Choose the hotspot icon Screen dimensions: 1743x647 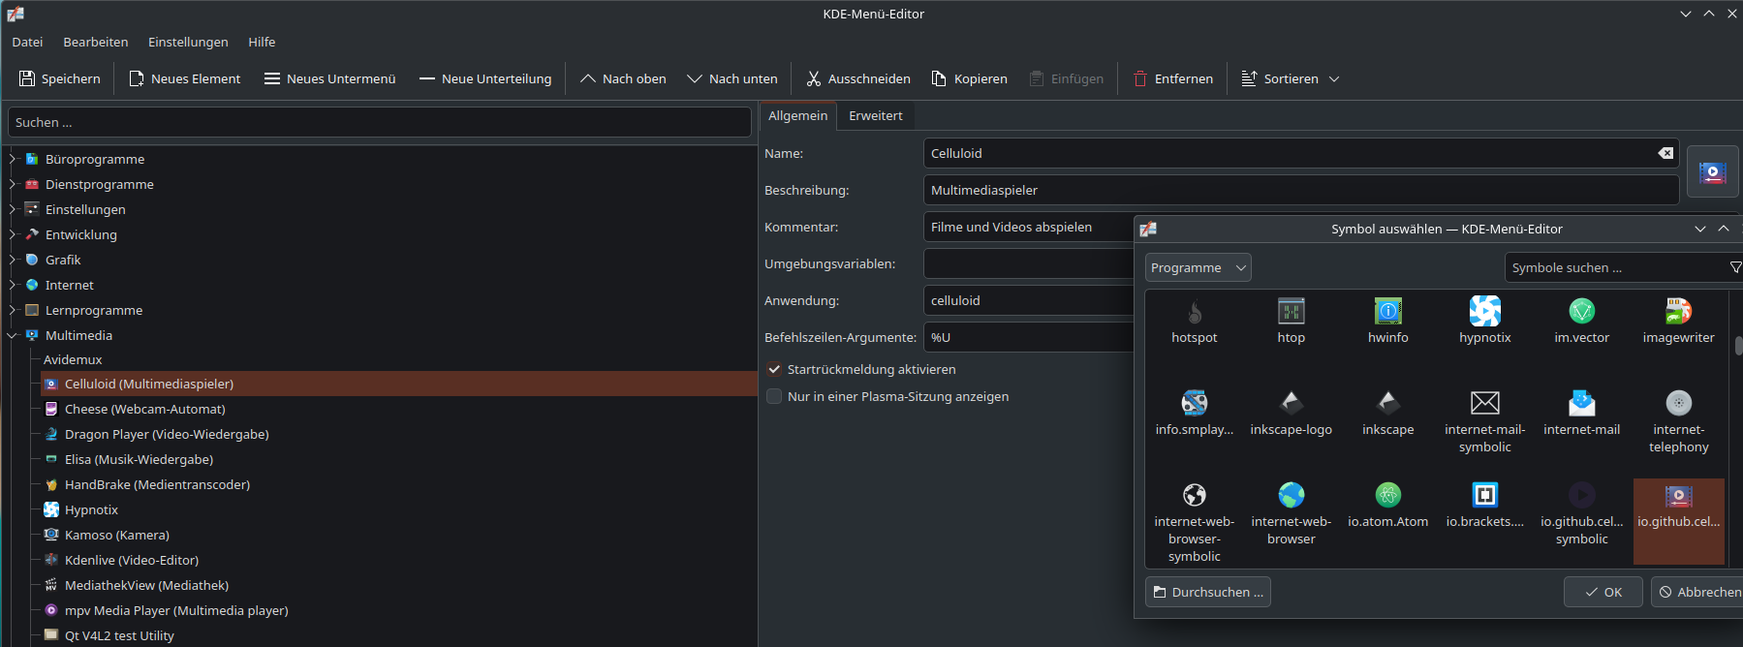[1195, 323]
